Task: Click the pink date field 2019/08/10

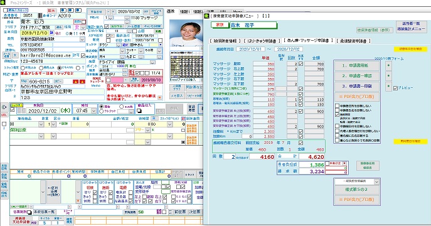Action: (x=151, y=80)
